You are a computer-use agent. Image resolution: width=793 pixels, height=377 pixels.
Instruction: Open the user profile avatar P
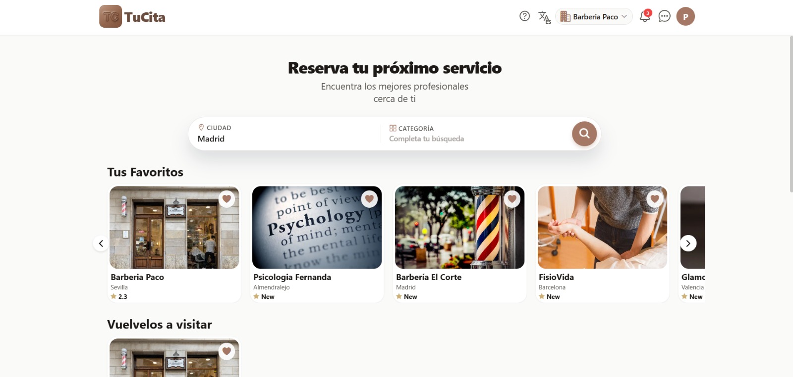(685, 16)
